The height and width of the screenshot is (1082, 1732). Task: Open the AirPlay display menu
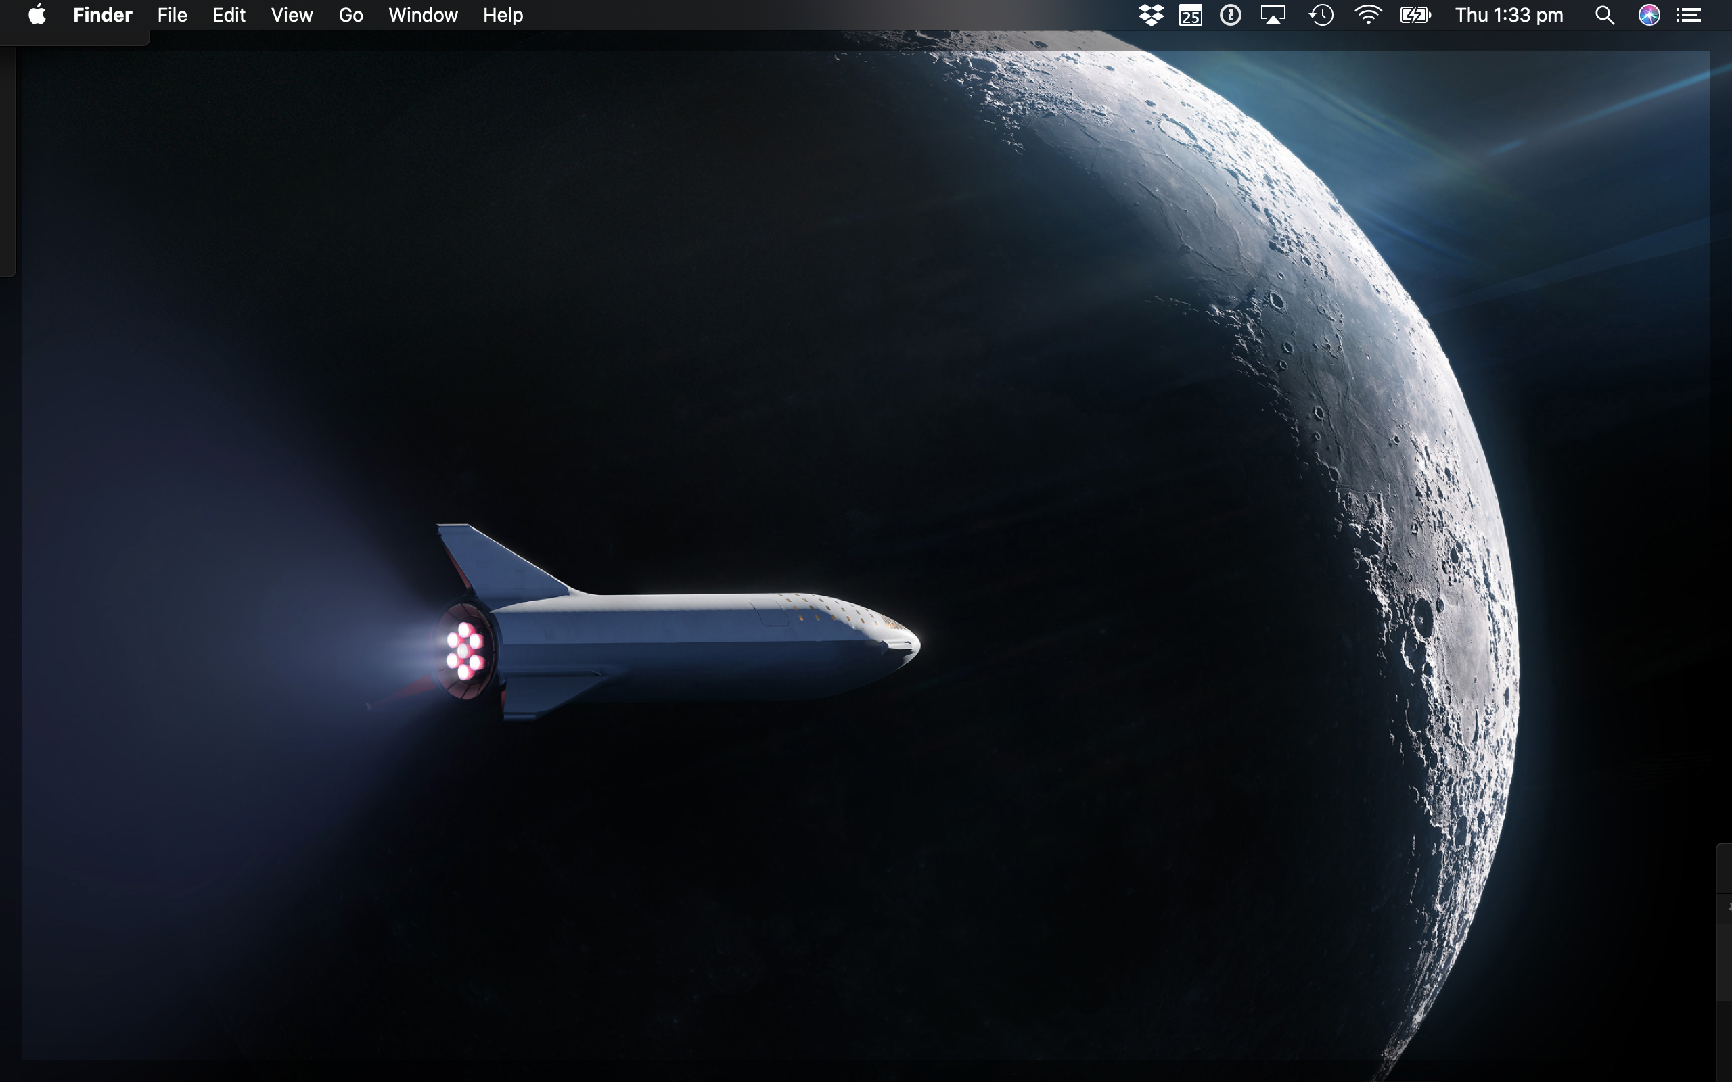pos(1273,15)
